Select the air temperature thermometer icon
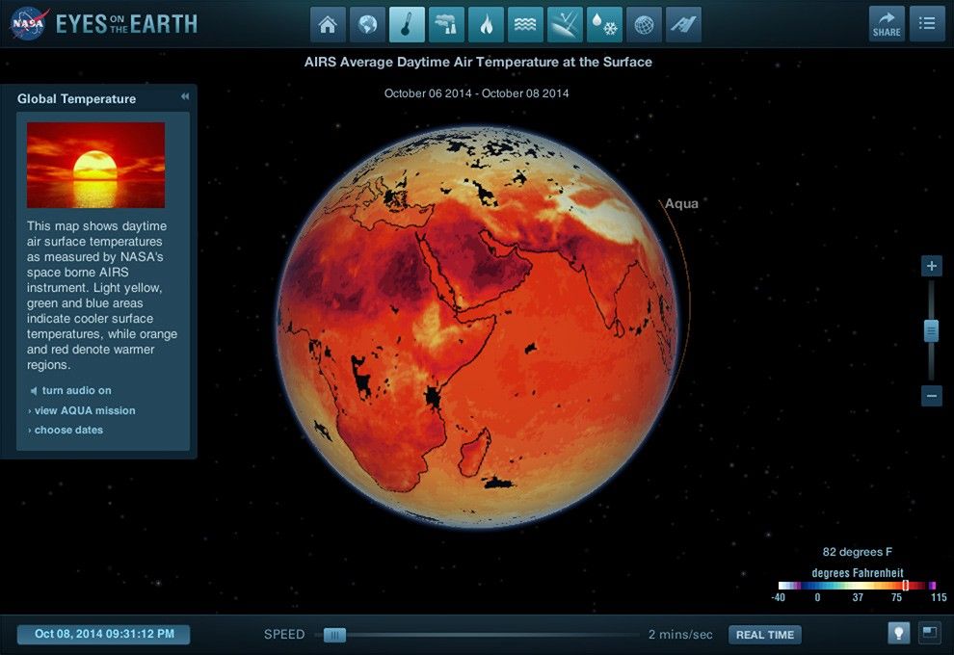954x655 pixels. click(x=406, y=24)
